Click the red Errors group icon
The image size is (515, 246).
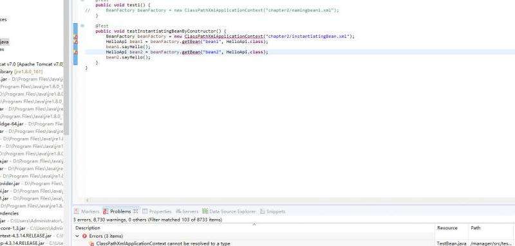pyautogui.click(x=85, y=236)
